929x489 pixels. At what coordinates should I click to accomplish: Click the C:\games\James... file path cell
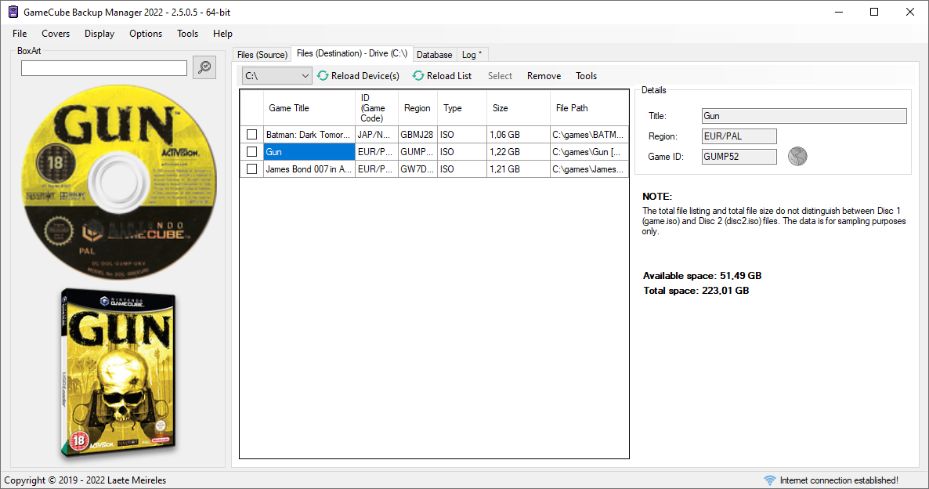click(589, 169)
